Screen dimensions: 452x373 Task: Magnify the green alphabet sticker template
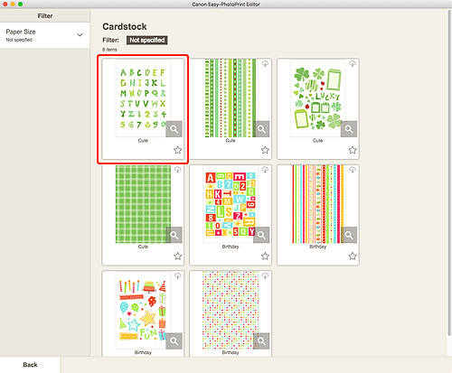[174, 129]
